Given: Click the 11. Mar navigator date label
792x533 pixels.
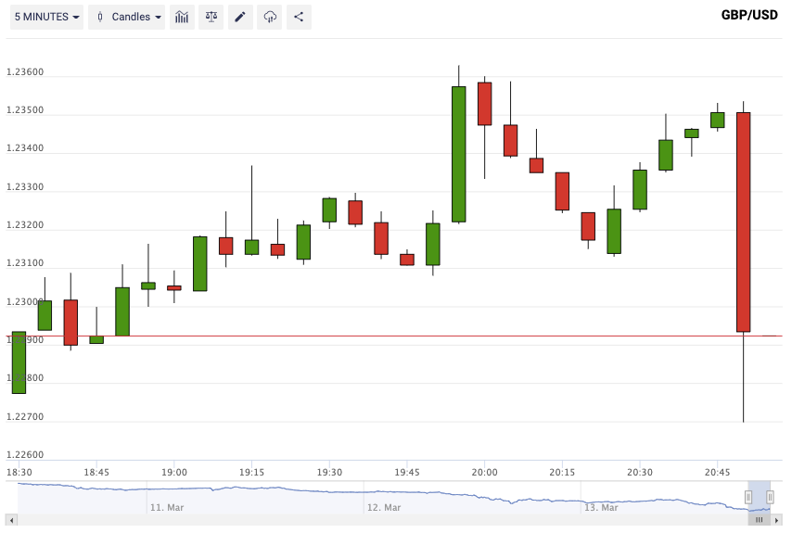Looking at the screenshot, I should click(x=167, y=508).
